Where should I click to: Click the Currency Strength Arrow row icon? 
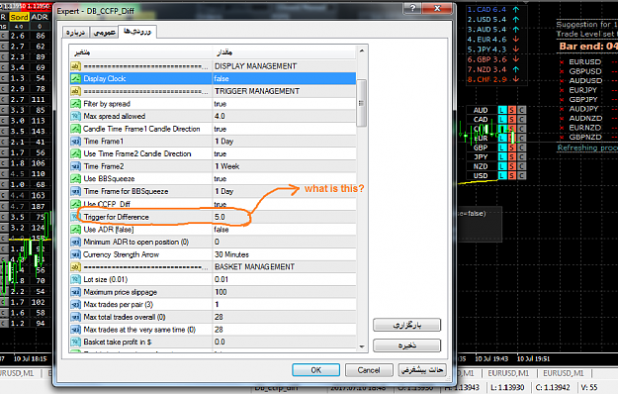[x=76, y=254]
